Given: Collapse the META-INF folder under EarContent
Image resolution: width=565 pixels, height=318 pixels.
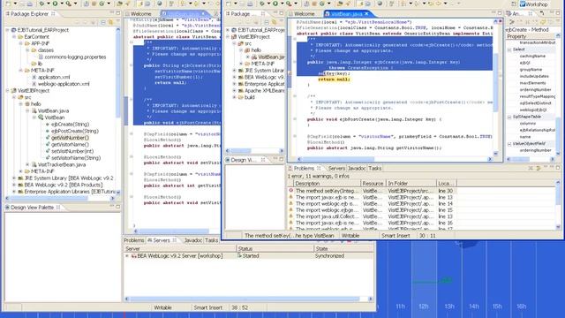Looking at the screenshot, I should tap(20, 71).
